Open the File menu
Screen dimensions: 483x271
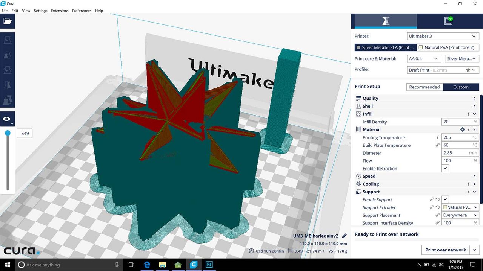click(5, 11)
